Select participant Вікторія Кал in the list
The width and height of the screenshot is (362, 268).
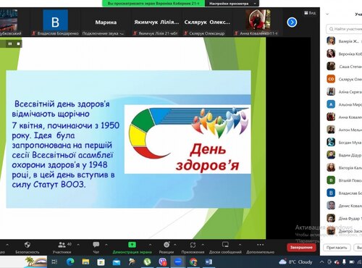(x=344, y=167)
